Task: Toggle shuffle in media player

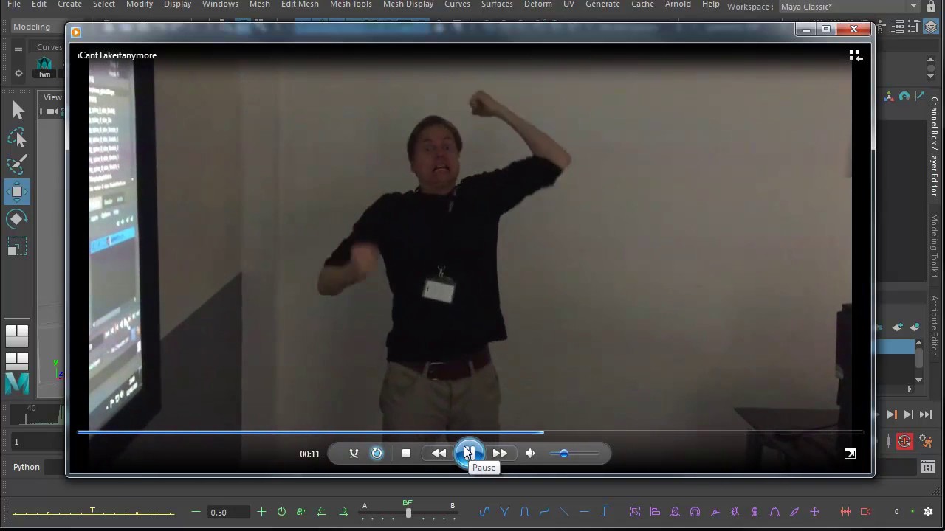Action: click(354, 454)
